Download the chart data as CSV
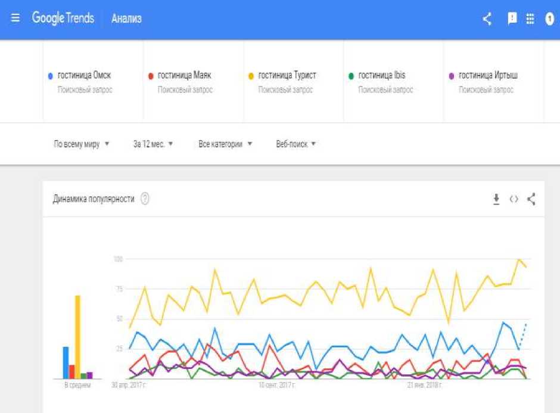This screenshot has height=413, width=560. click(x=496, y=200)
